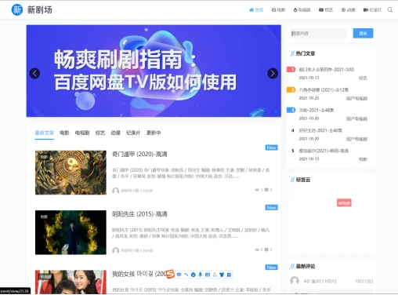The height and width of the screenshot is (295, 398).
Task: Click blue rank 3 badge
Action: 291,110
